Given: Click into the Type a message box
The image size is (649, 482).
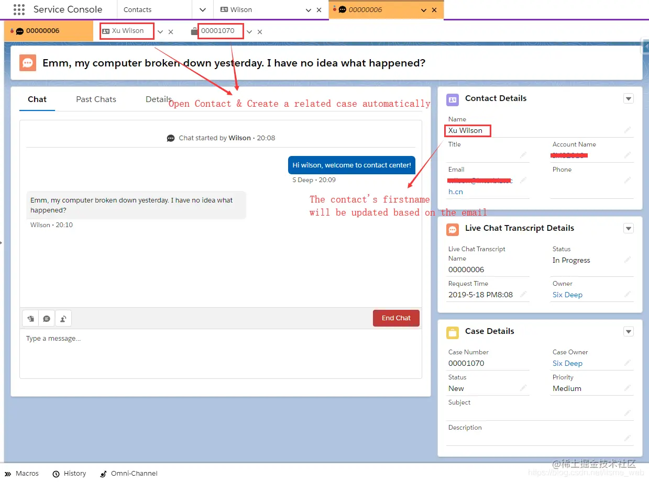Looking at the screenshot, I should 221,353.
